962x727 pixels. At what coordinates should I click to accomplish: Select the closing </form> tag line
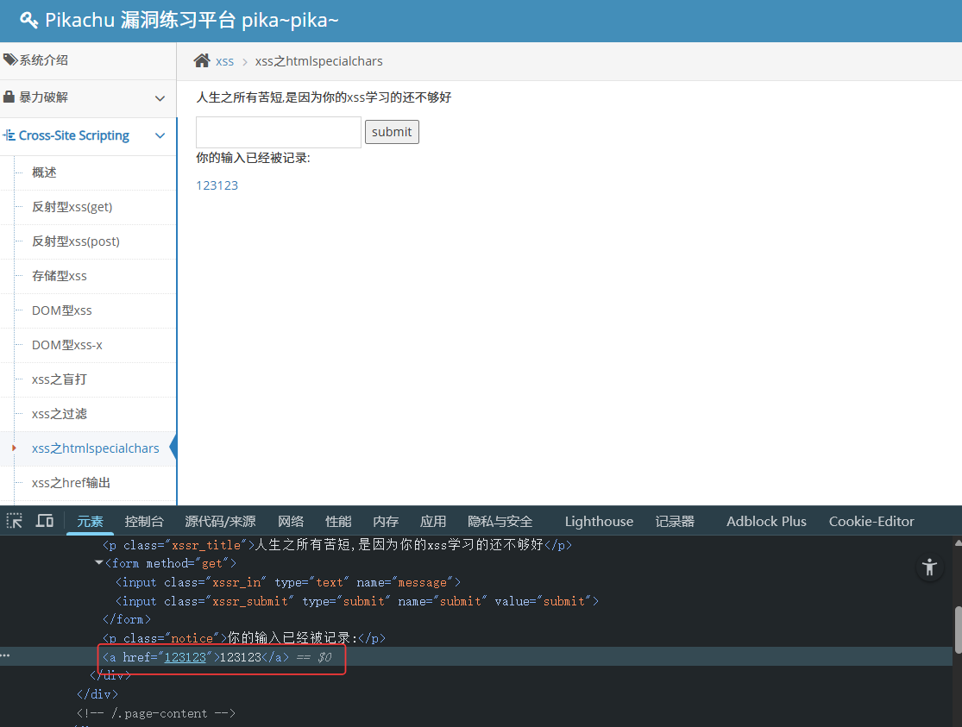(x=126, y=620)
